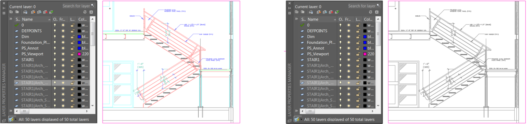
Task: Click On column header in left palette
Action: tap(55, 19)
